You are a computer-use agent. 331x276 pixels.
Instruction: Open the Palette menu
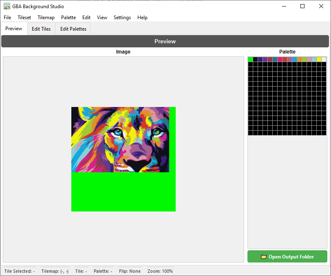[x=68, y=18]
